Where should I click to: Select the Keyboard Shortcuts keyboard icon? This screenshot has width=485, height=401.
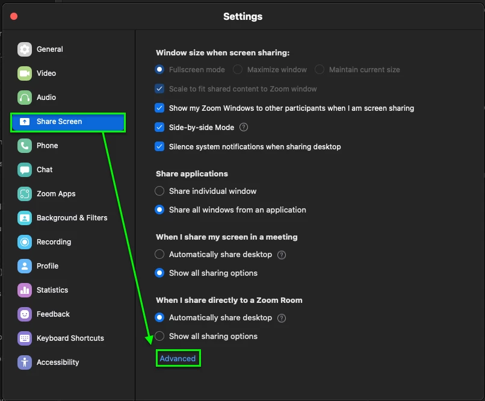pyautogui.click(x=25, y=338)
